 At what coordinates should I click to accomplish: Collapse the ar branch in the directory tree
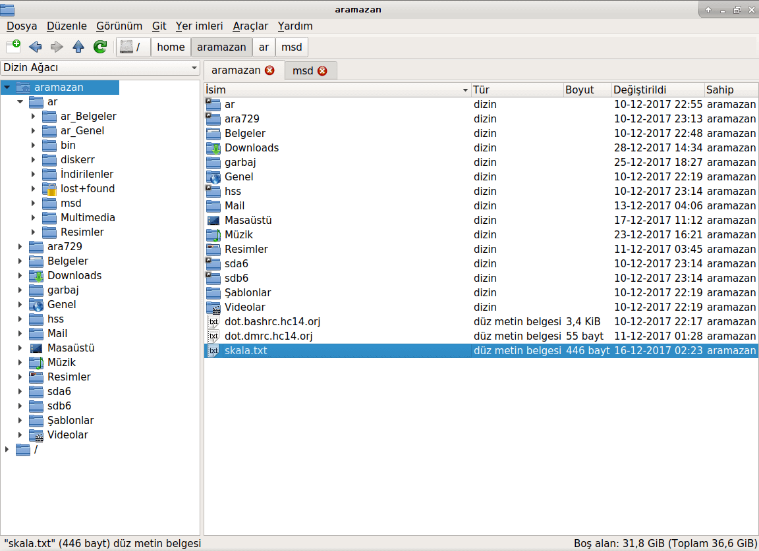click(18, 101)
